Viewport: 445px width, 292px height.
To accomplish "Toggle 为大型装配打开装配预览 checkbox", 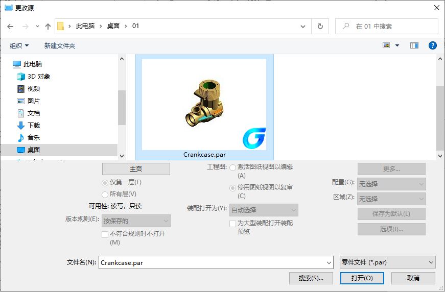I will (232, 224).
